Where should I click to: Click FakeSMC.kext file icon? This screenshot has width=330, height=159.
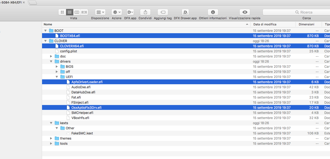tap(68, 133)
